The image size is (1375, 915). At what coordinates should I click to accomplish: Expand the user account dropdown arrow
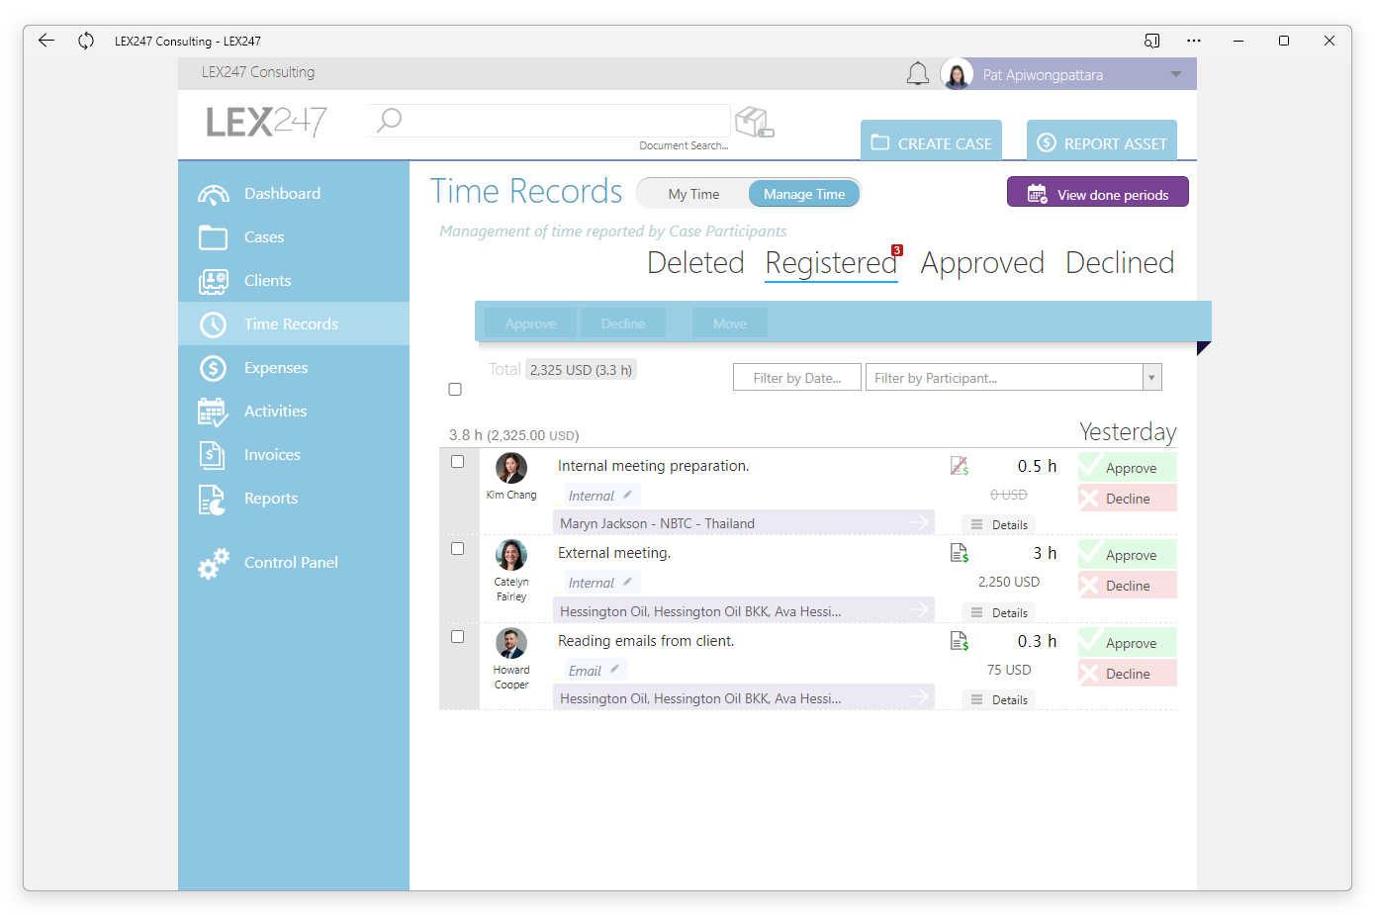point(1176,74)
